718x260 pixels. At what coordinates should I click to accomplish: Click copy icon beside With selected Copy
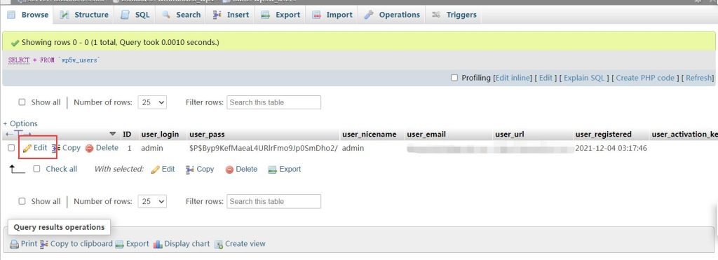point(190,170)
